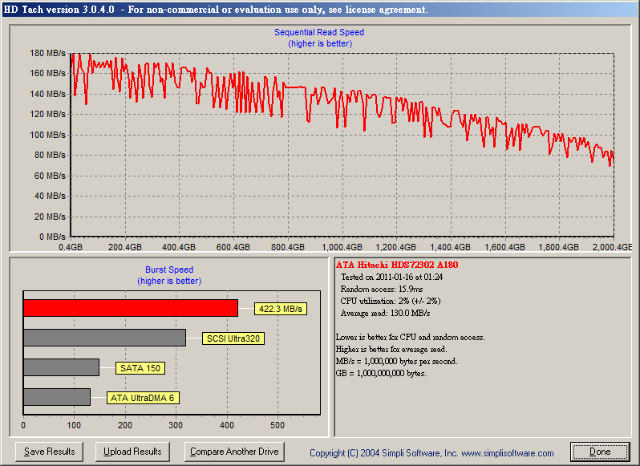Select the SATA 150 yellow label
The image size is (640, 466).
(140, 368)
